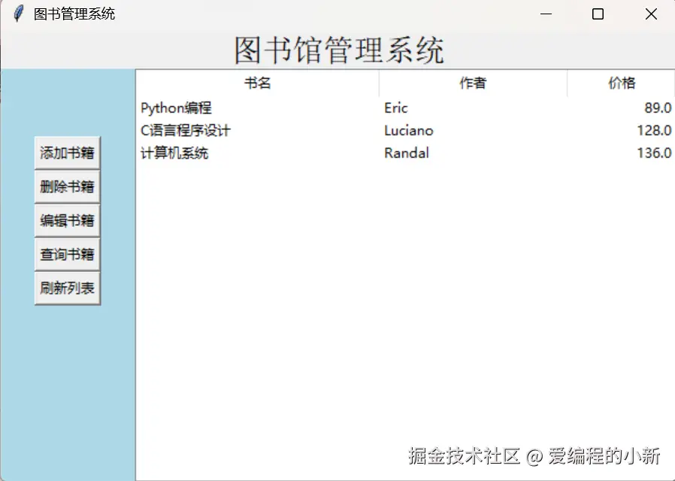Click the 添加书籍 button to add a book

pyautogui.click(x=66, y=152)
